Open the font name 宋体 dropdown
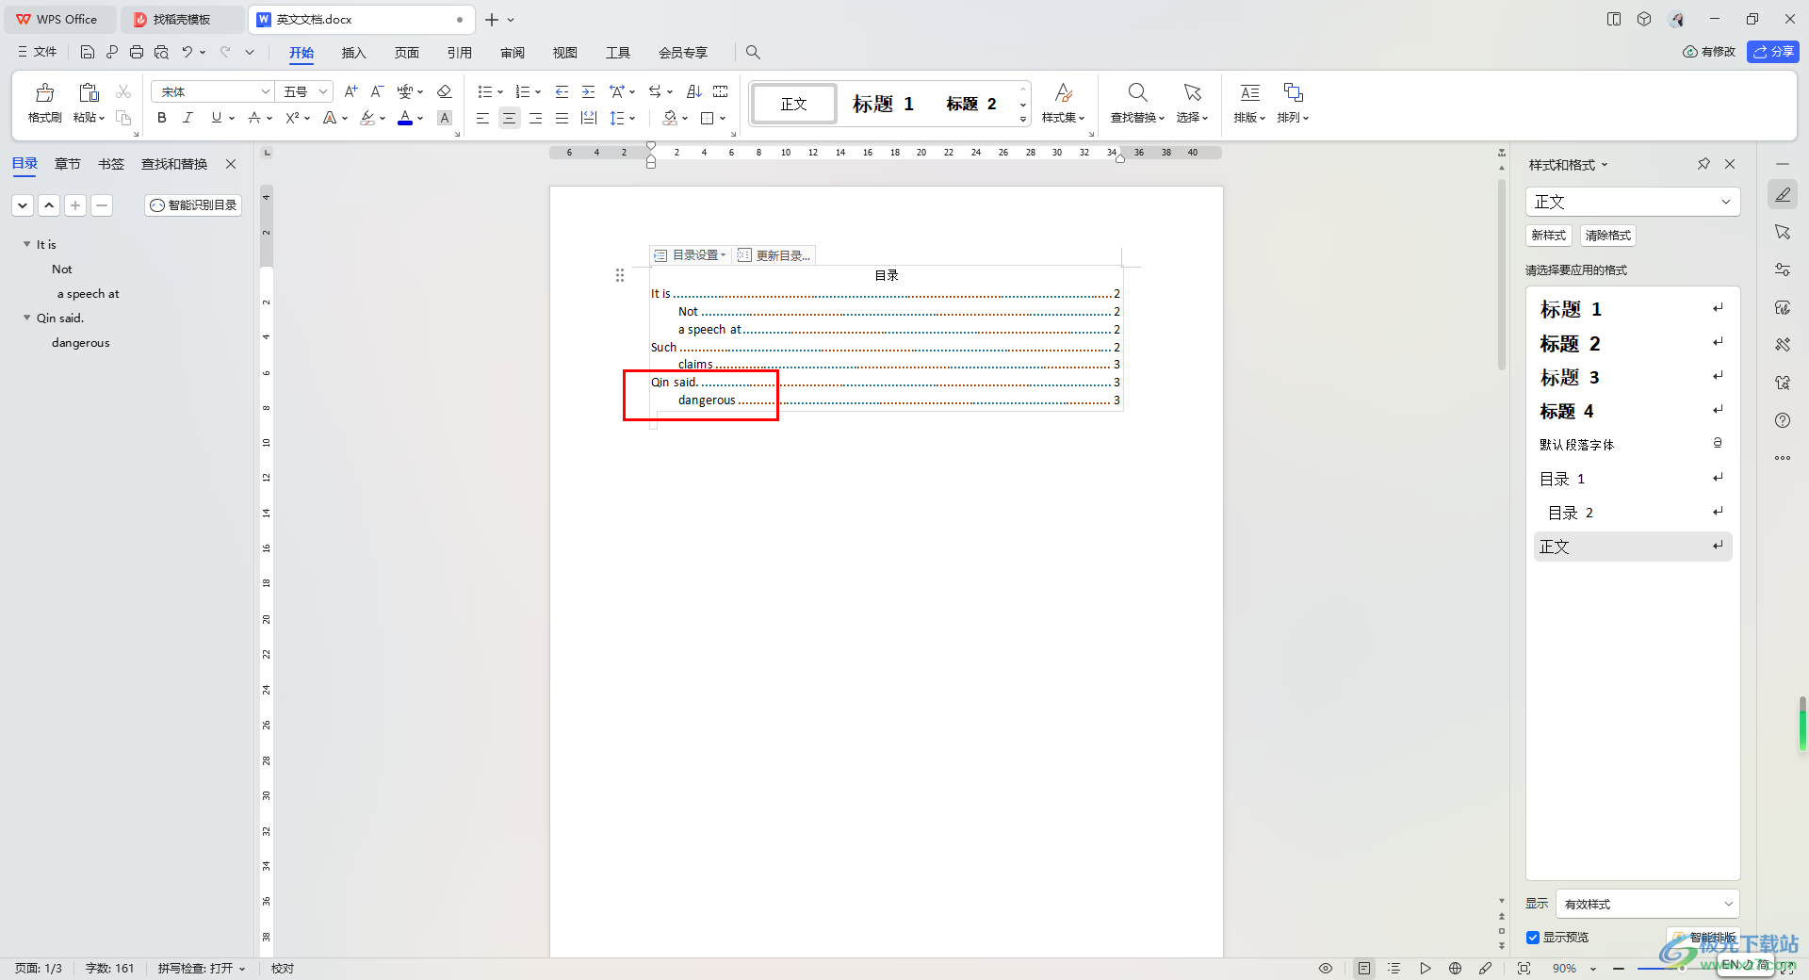This screenshot has width=1809, height=980. 266,91
